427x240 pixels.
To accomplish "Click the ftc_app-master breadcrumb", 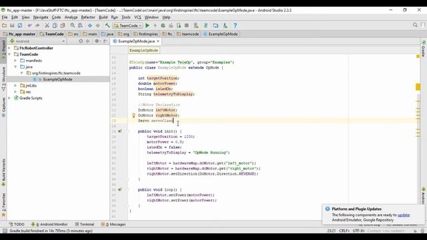I will [x=19, y=34].
